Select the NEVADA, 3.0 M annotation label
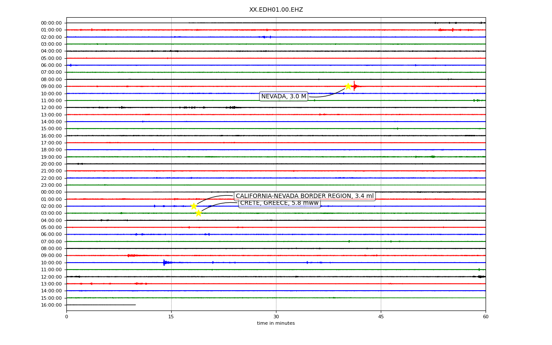Screen dimensions: 552x345 (284, 97)
